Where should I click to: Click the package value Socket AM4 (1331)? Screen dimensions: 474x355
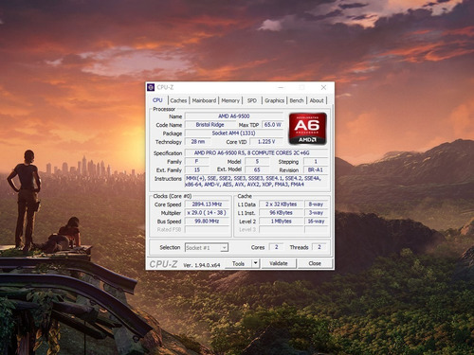coord(234,133)
